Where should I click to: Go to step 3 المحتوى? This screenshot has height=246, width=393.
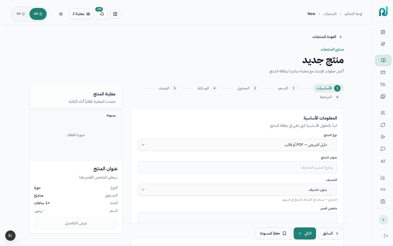248,88
